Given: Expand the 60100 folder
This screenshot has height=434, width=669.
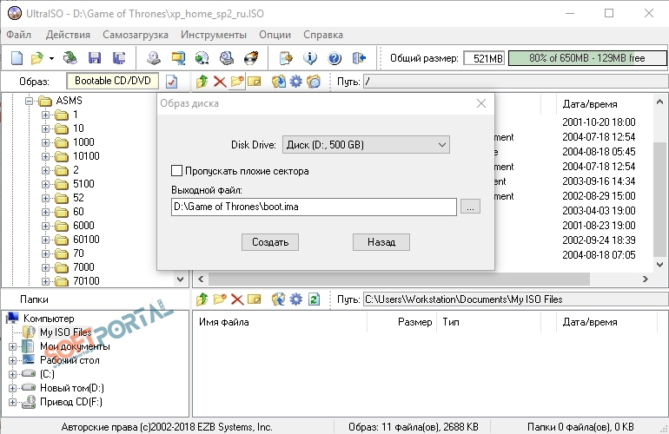Looking at the screenshot, I should tap(46, 240).
